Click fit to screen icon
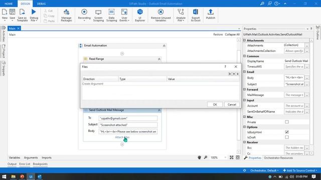 tap(231, 157)
